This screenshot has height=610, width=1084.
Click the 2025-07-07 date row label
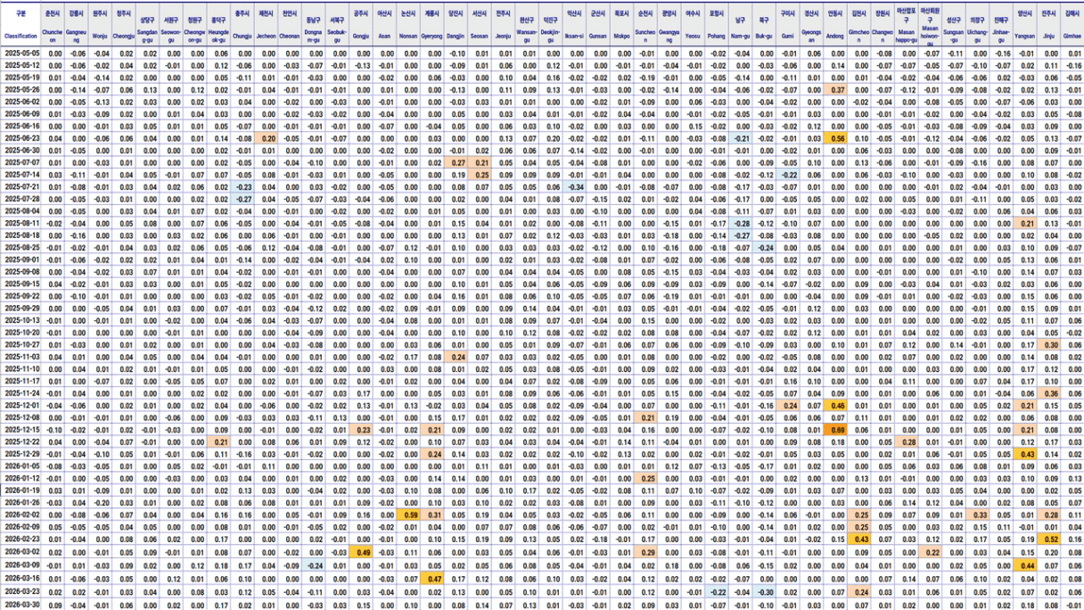21,162
